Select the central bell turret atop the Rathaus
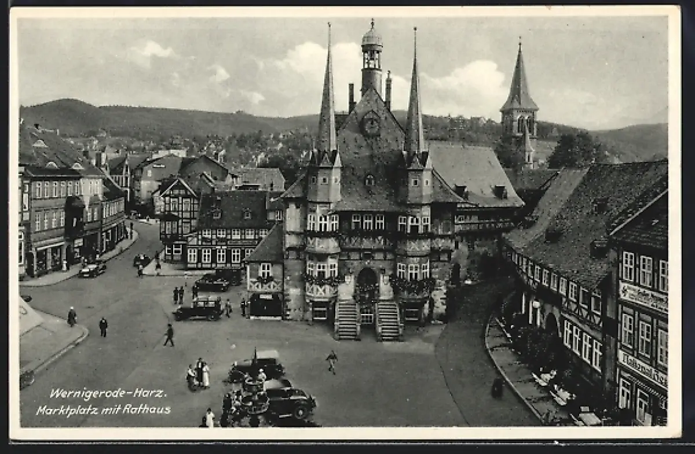This screenshot has height=454, width=695. pos(371,58)
